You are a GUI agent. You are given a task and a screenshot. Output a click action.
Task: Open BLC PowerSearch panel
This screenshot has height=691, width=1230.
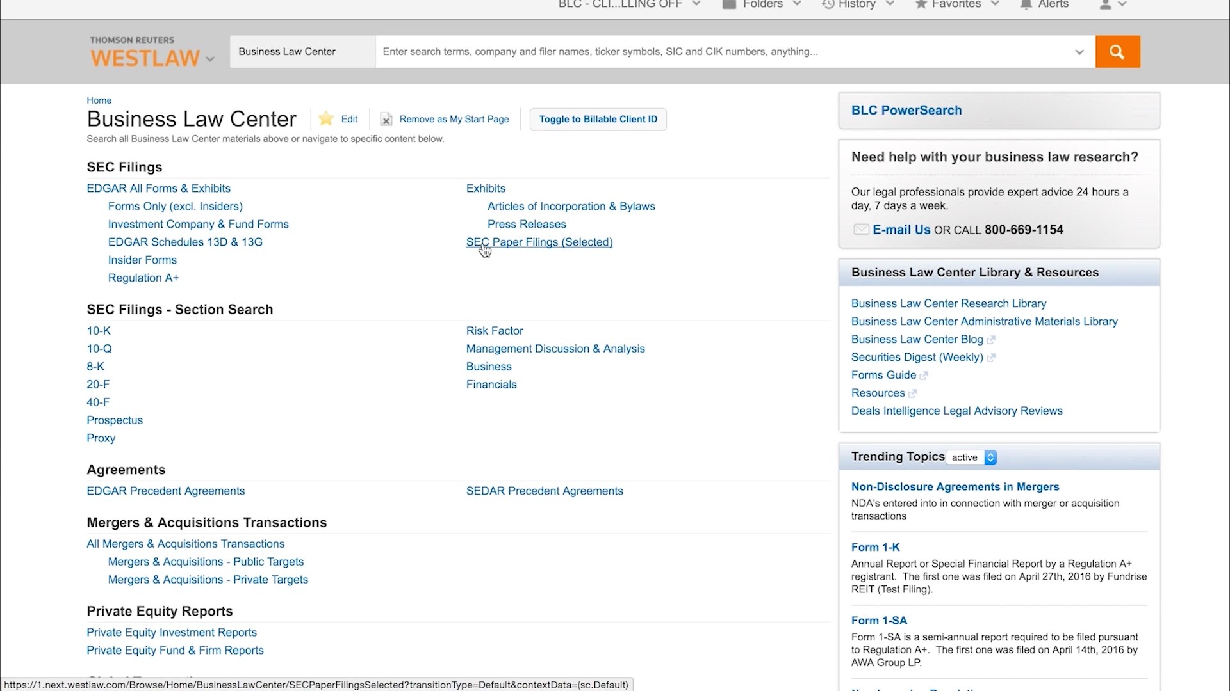tap(906, 110)
